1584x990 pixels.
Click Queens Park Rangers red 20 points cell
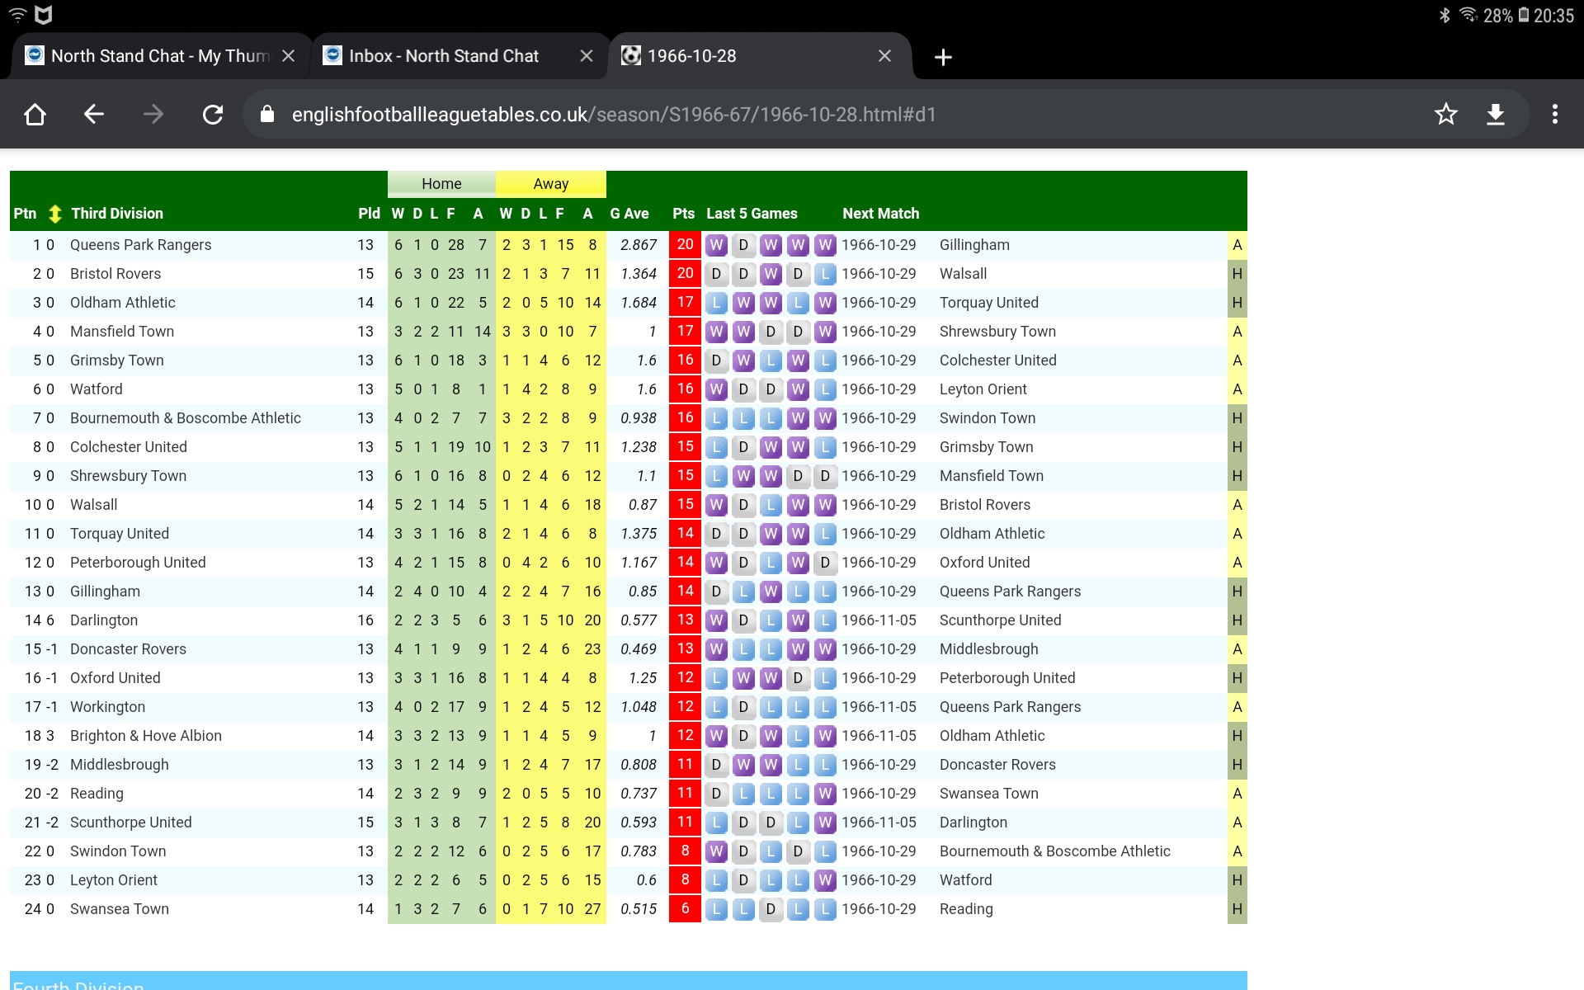(685, 245)
